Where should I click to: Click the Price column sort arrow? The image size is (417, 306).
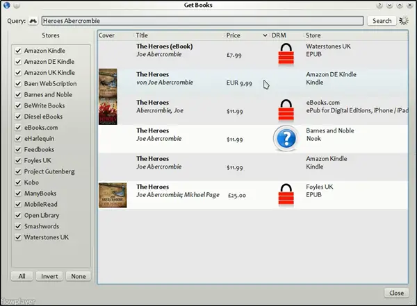265,35
